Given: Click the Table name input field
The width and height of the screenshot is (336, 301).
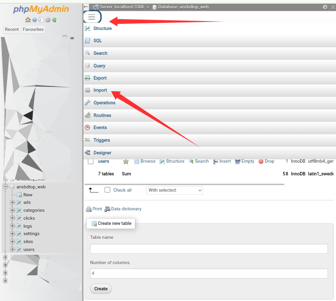Looking at the screenshot, I should click(209, 249).
